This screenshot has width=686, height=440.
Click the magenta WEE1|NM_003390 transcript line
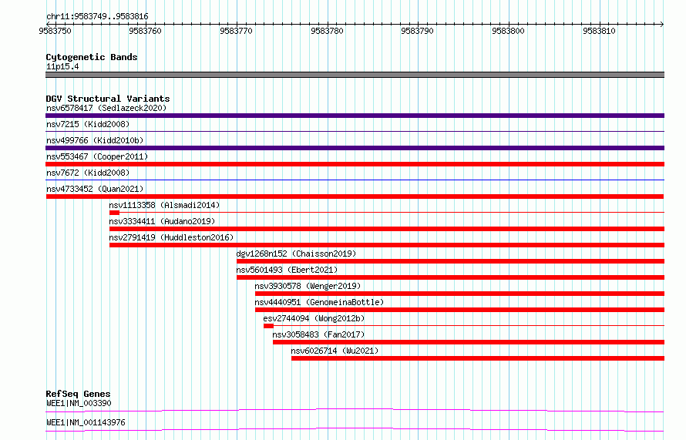tap(355, 410)
